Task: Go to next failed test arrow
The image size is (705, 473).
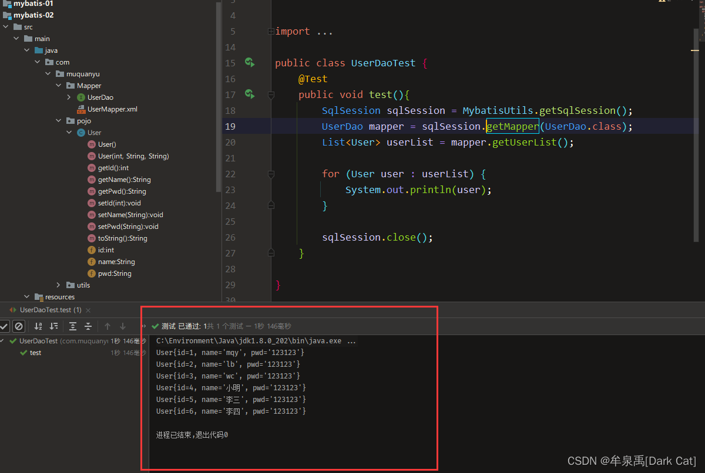Action: click(123, 326)
